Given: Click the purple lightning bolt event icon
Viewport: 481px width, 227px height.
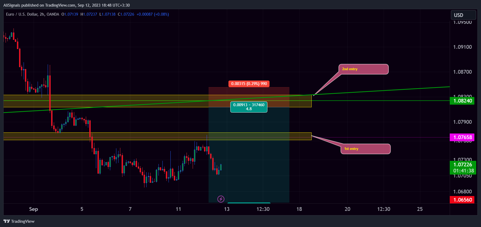Looking at the screenshot, I should click(221, 199).
